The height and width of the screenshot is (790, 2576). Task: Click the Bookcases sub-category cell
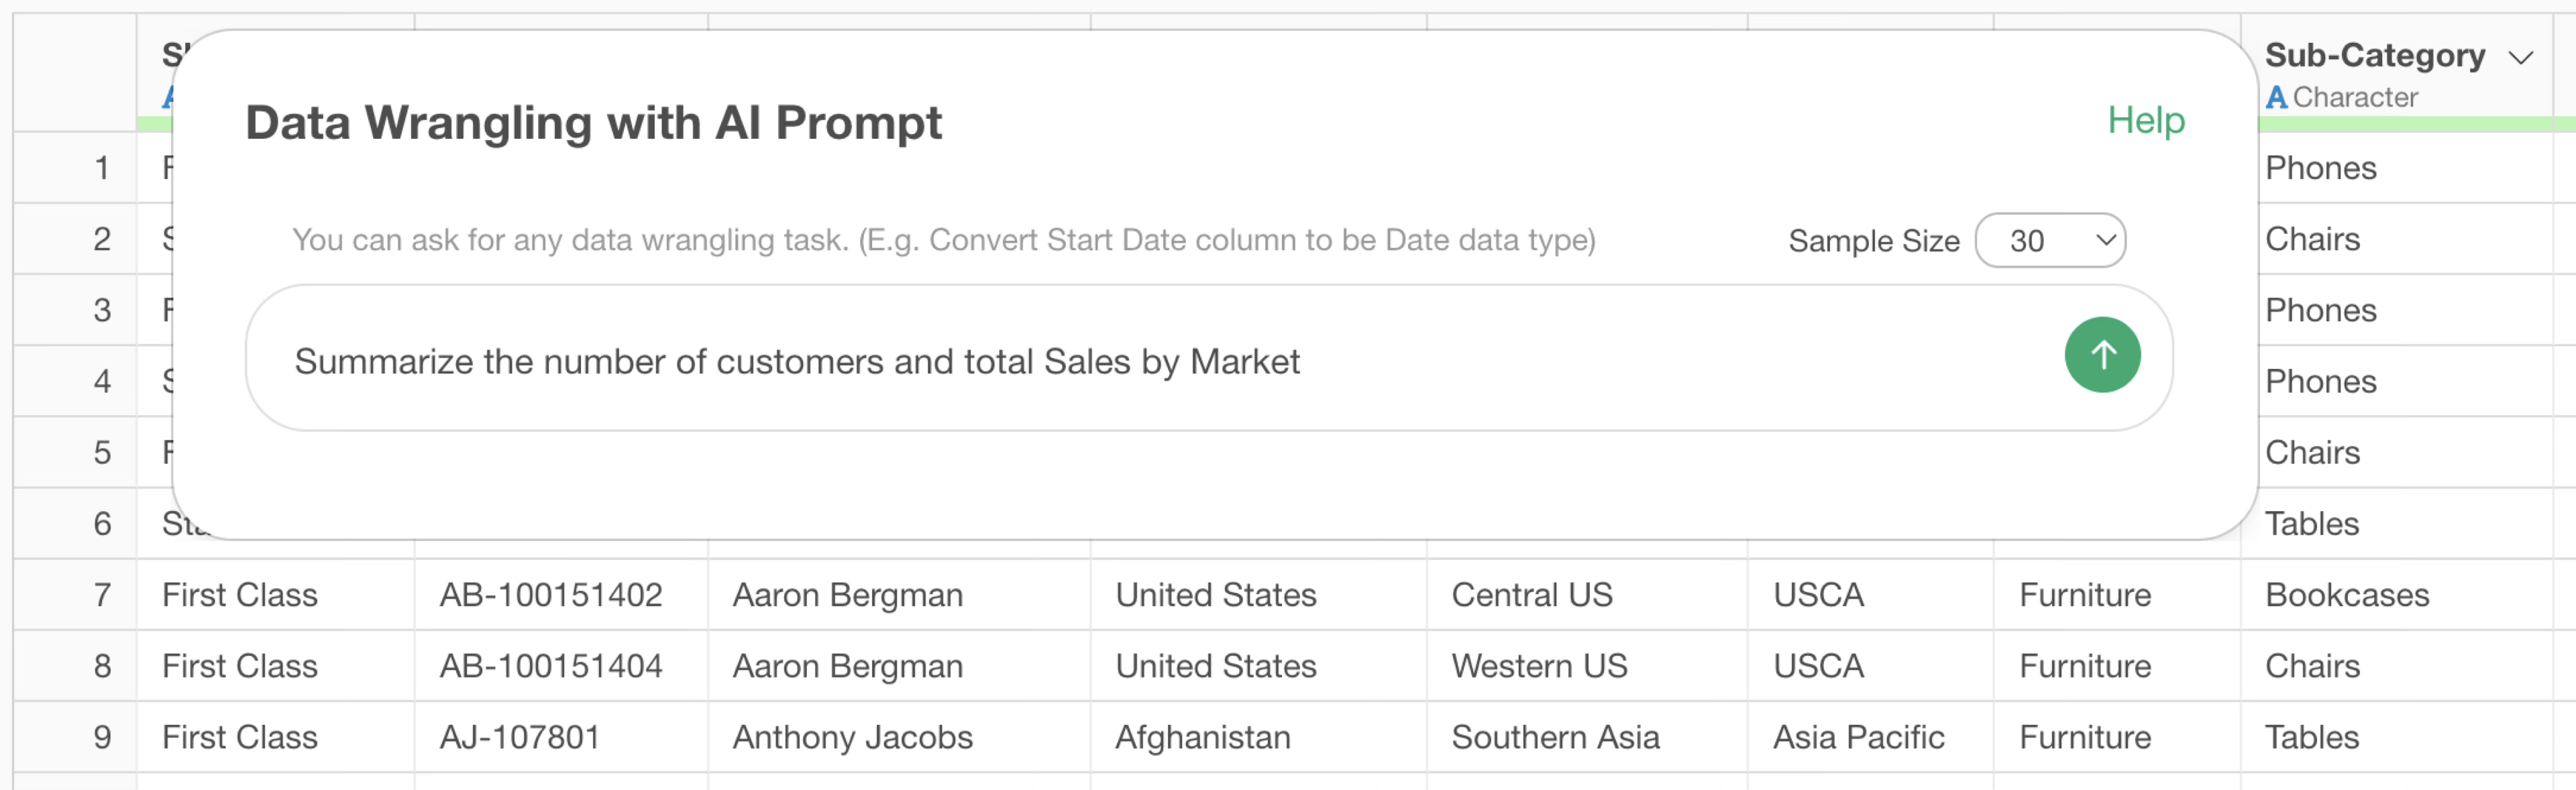[2346, 595]
